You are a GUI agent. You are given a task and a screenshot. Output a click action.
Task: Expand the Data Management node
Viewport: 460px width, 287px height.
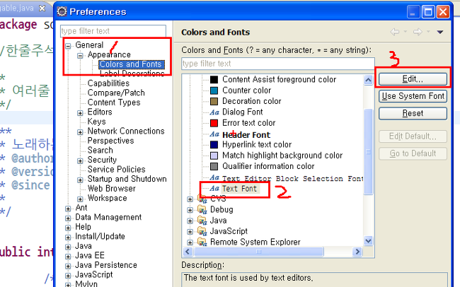point(68,218)
